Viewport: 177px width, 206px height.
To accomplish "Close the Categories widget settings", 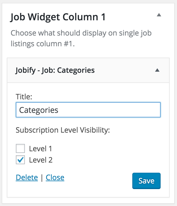I will click(55, 177).
